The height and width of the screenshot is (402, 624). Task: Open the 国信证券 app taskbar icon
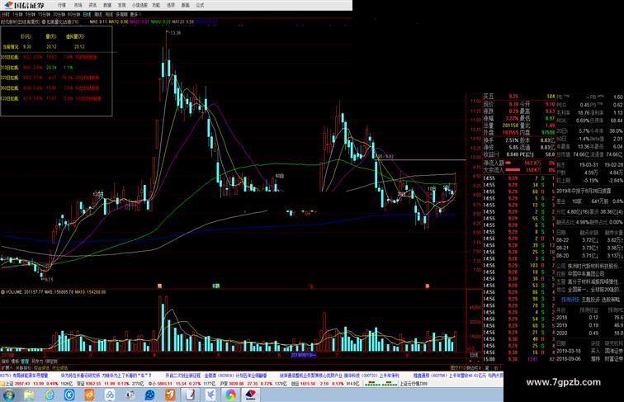[251, 395]
